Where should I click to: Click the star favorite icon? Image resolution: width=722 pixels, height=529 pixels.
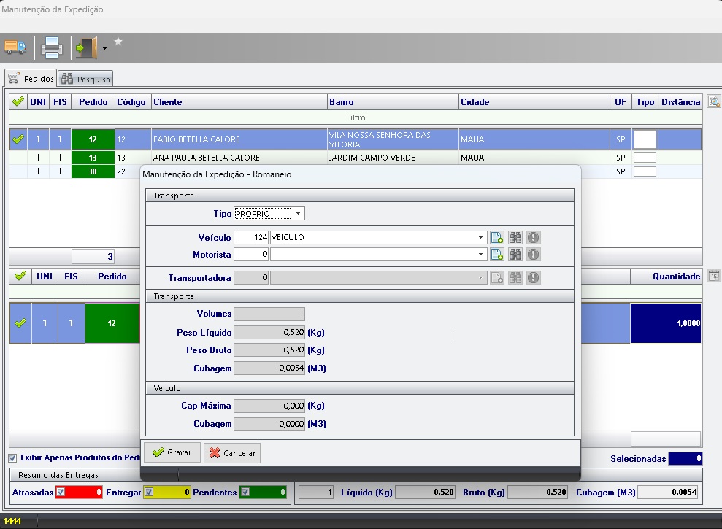[x=118, y=42]
